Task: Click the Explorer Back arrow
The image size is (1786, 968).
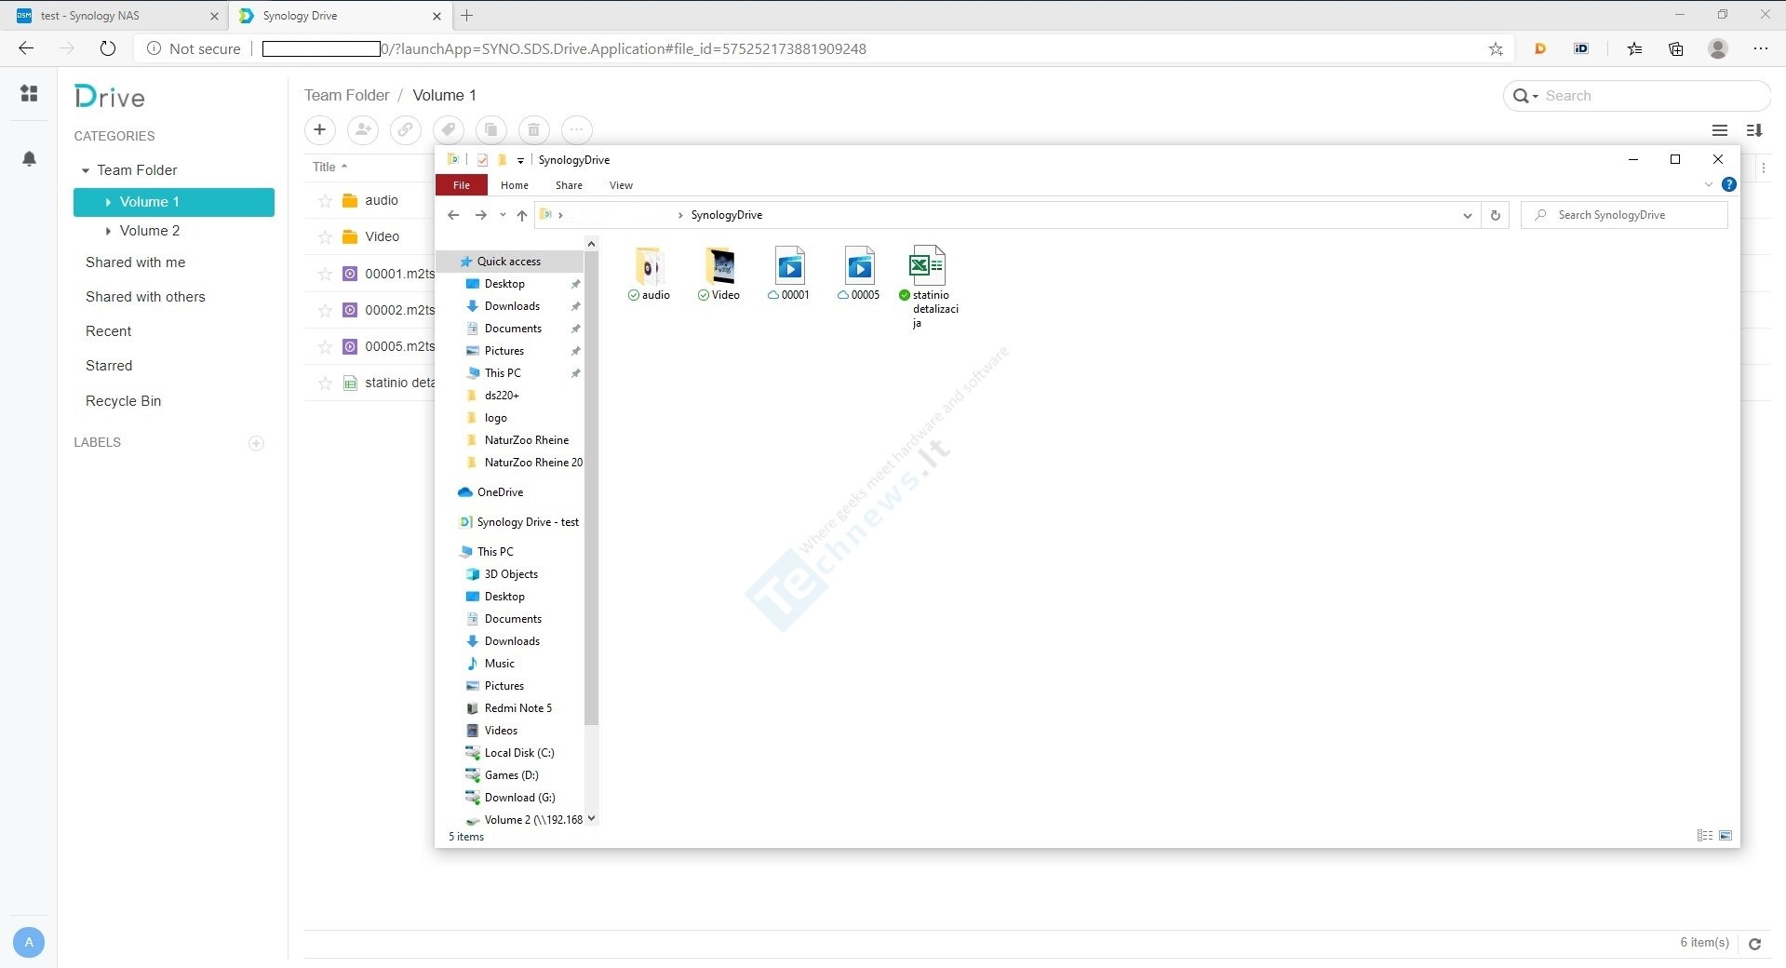Action: click(x=453, y=215)
